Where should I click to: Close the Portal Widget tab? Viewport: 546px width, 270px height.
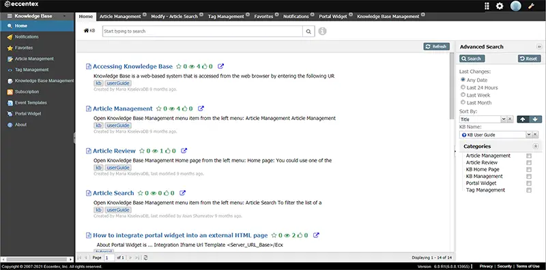351,15
